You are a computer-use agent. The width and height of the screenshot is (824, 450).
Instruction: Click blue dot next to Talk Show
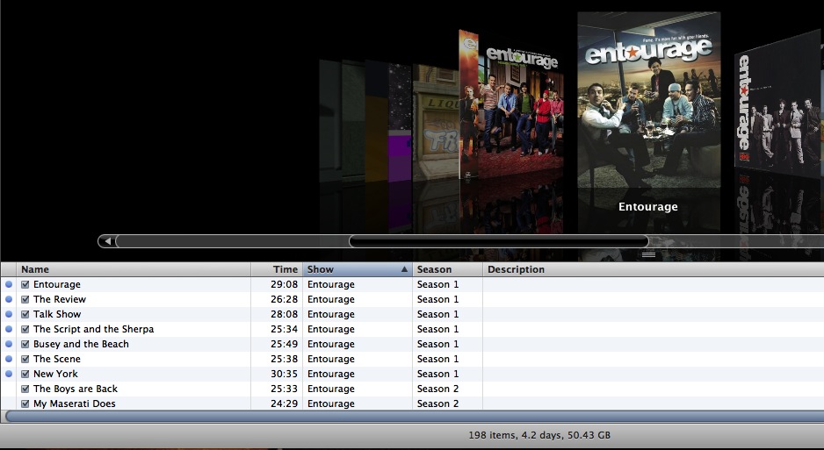(x=9, y=314)
